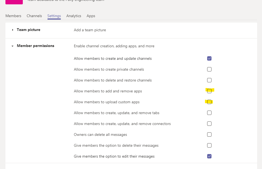Click the Member permissions heading
This screenshot has height=169, width=262.
36,46
